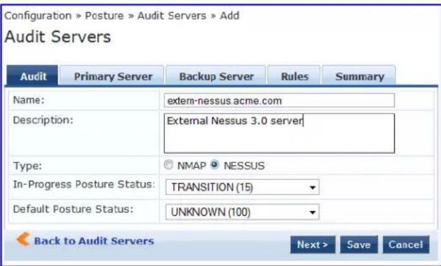Click the Name: field label
Viewport: 441px width, 266px height.
[29, 100]
